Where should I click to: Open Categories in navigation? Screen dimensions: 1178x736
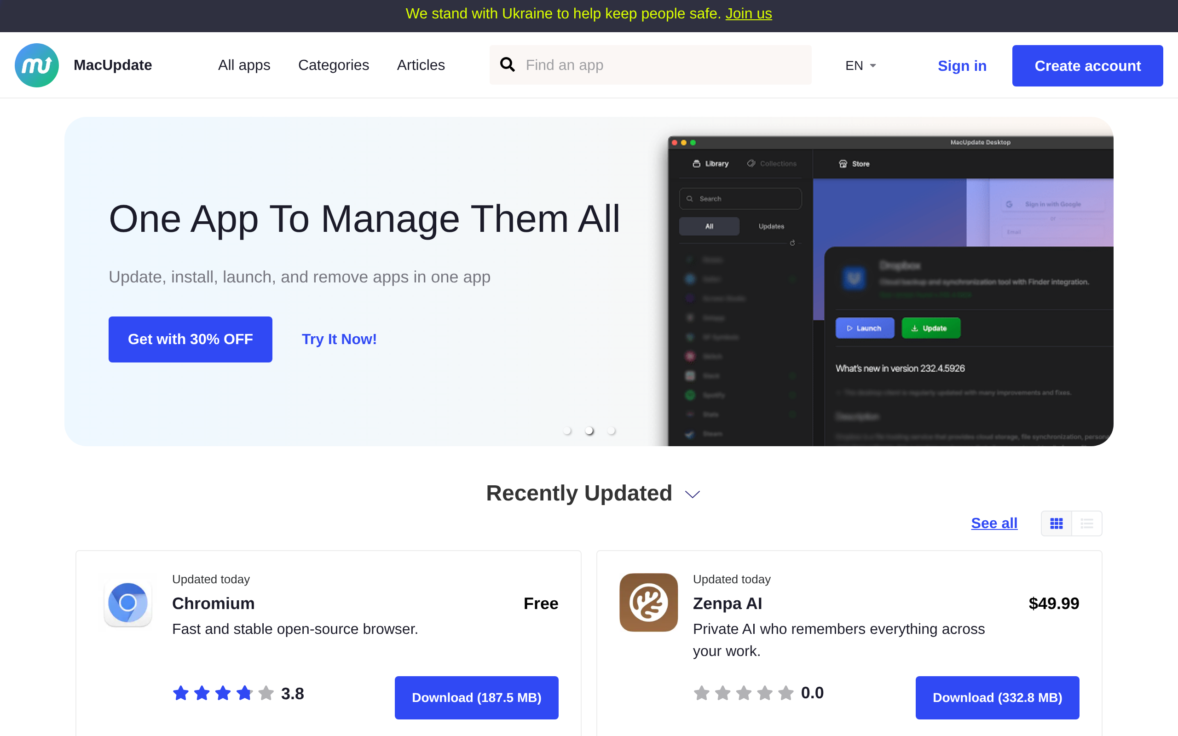pyautogui.click(x=334, y=65)
